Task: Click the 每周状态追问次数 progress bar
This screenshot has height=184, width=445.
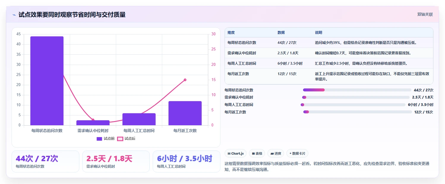Action: pos(357,90)
